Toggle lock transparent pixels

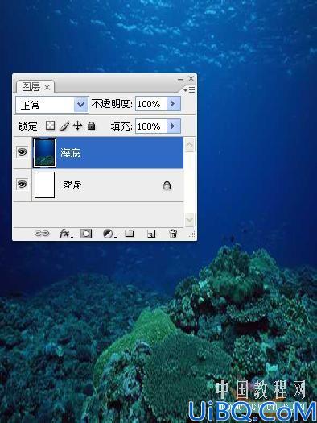coord(51,126)
